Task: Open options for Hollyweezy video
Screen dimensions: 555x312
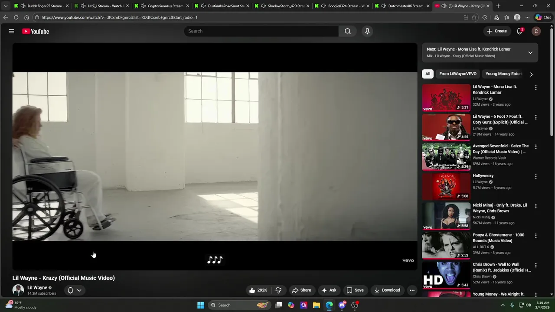Action: 536,177
